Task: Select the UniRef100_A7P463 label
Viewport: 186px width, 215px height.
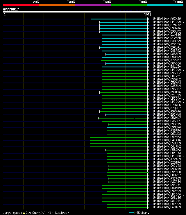Action: [x=167, y=160]
